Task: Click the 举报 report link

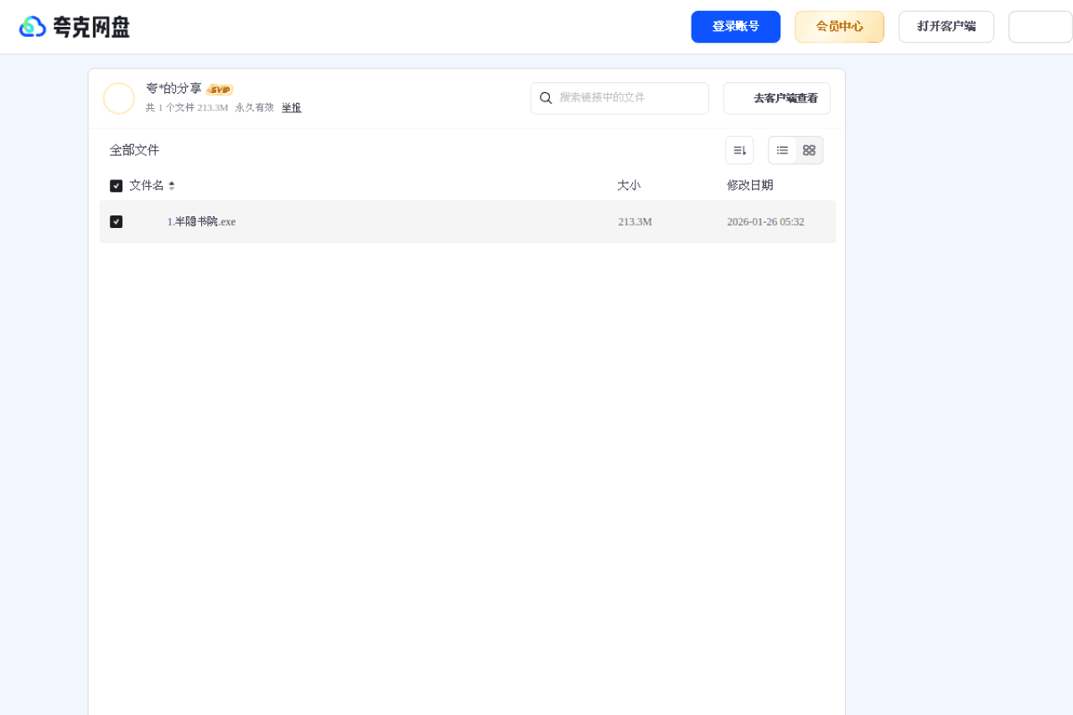Action: [291, 107]
